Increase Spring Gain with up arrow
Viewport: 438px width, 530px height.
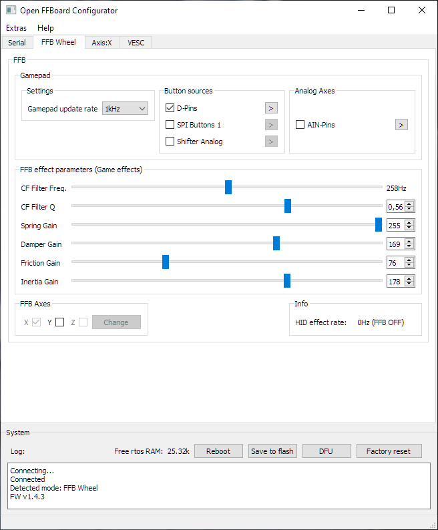[x=409, y=223]
